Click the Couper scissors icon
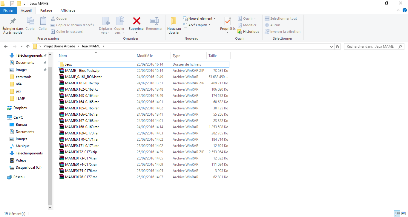The width and height of the screenshot is (408, 217). pos(53,18)
